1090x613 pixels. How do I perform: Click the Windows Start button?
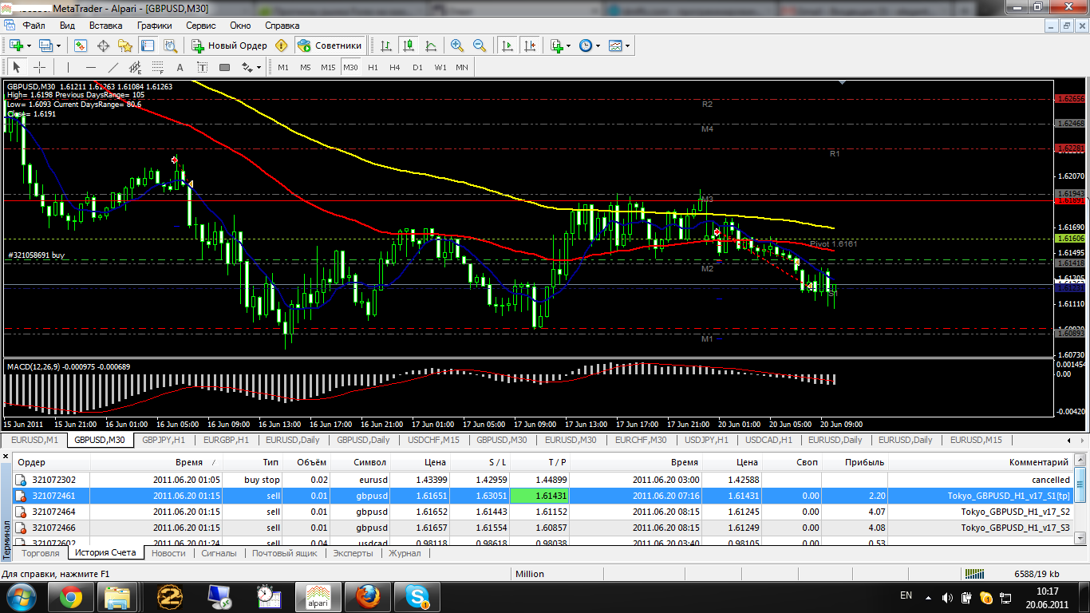click(x=20, y=596)
